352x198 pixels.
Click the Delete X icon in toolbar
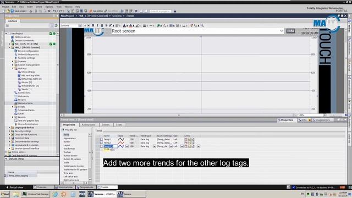pos(49,11)
